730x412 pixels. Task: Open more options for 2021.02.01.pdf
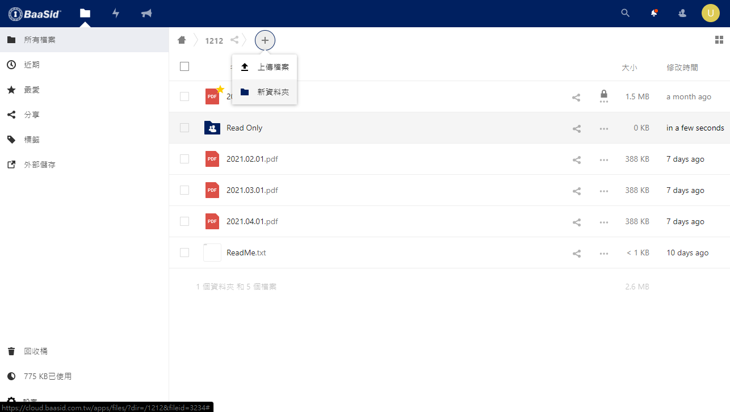click(x=604, y=160)
